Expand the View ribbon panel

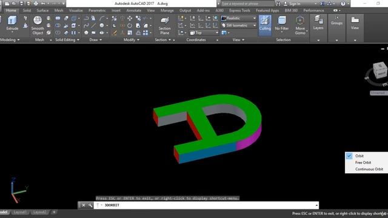[238, 39]
